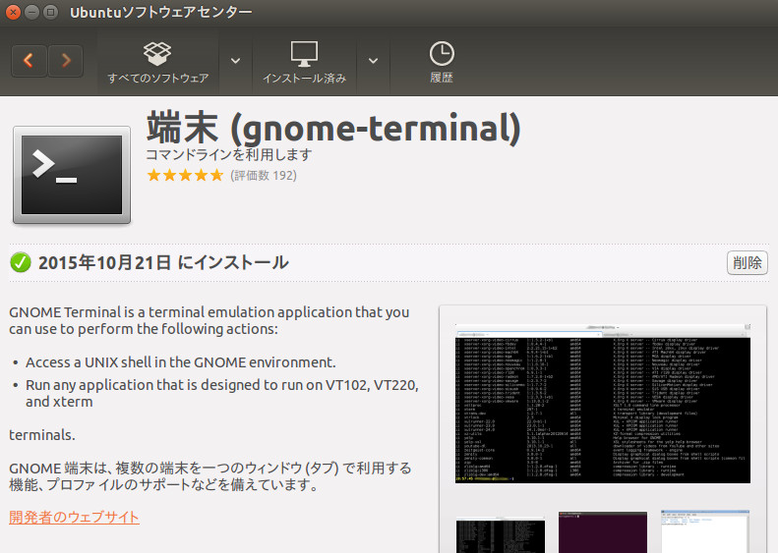This screenshot has height=553, width=778.
Task: Expand the dropdown next to すべてのソフトウェア
Action: (x=236, y=61)
